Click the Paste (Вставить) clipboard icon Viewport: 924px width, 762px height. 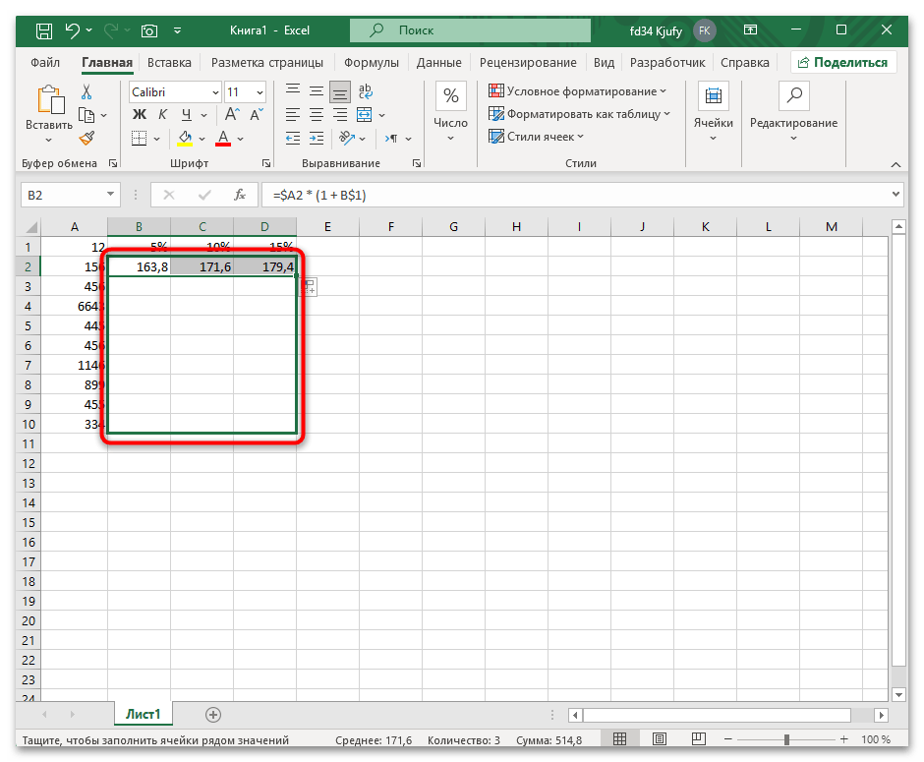tap(49, 98)
